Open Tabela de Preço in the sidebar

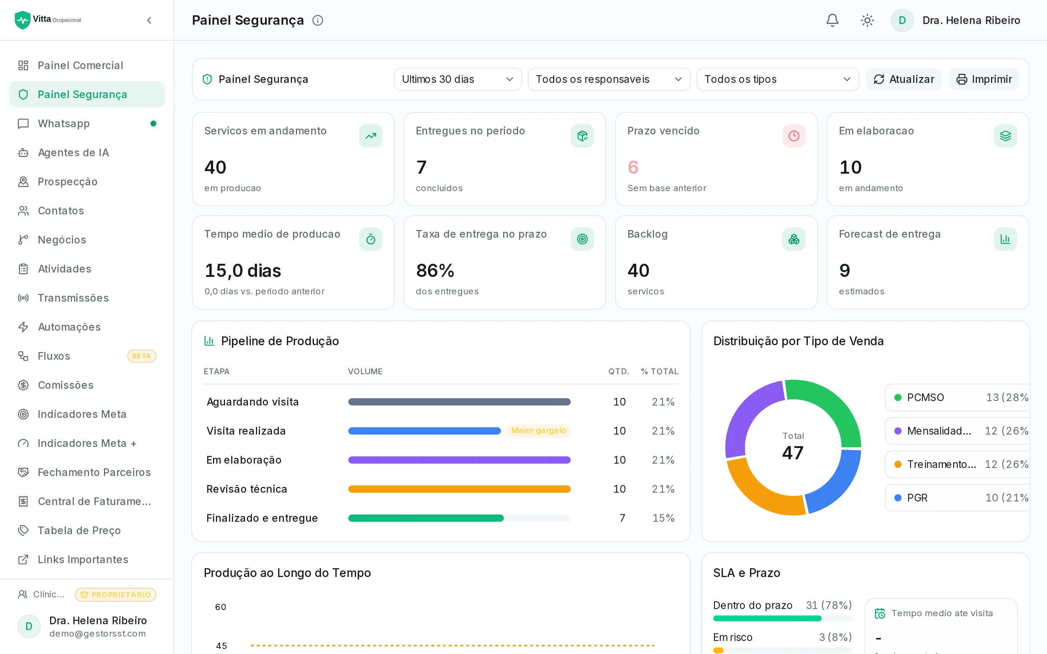(x=87, y=530)
